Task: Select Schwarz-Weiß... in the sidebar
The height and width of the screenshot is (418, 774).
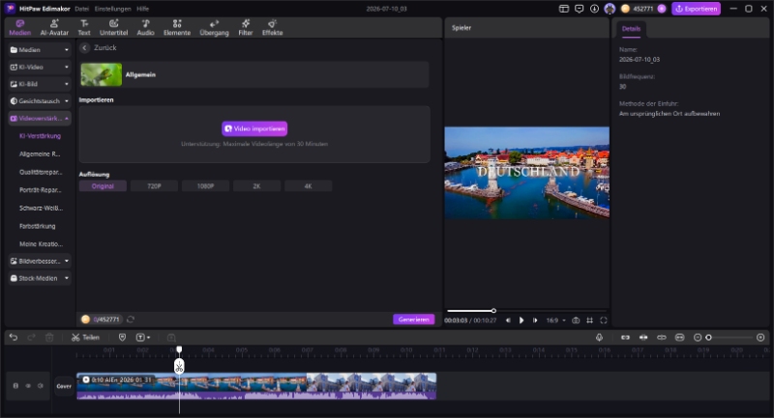Action: click(41, 209)
